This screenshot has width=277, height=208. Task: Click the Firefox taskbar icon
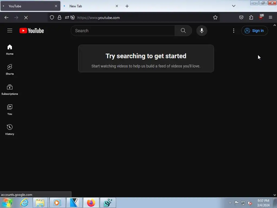[91, 203]
